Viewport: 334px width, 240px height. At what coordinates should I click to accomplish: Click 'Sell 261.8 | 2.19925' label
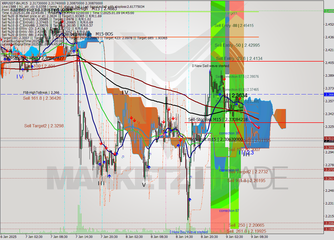point(246,231)
